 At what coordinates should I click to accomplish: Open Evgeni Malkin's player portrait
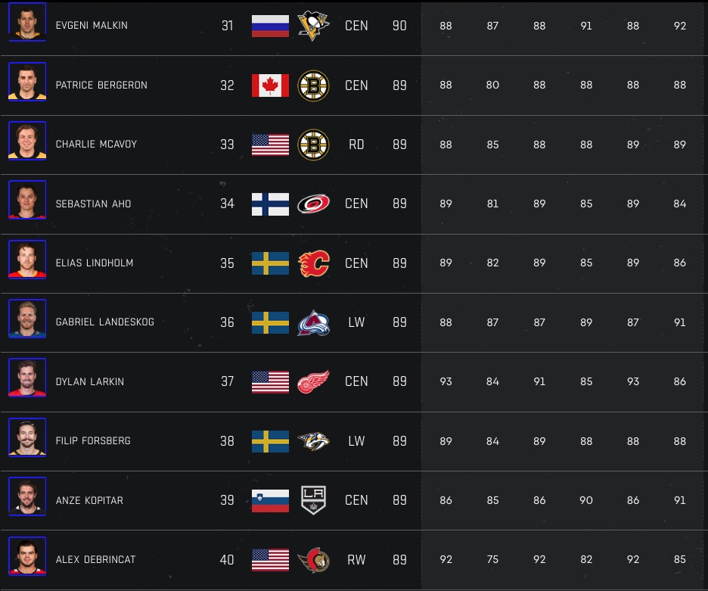tap(27, 22)
